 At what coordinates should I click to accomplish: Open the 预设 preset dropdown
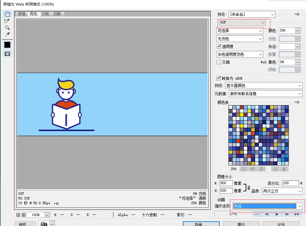[252, 14]
